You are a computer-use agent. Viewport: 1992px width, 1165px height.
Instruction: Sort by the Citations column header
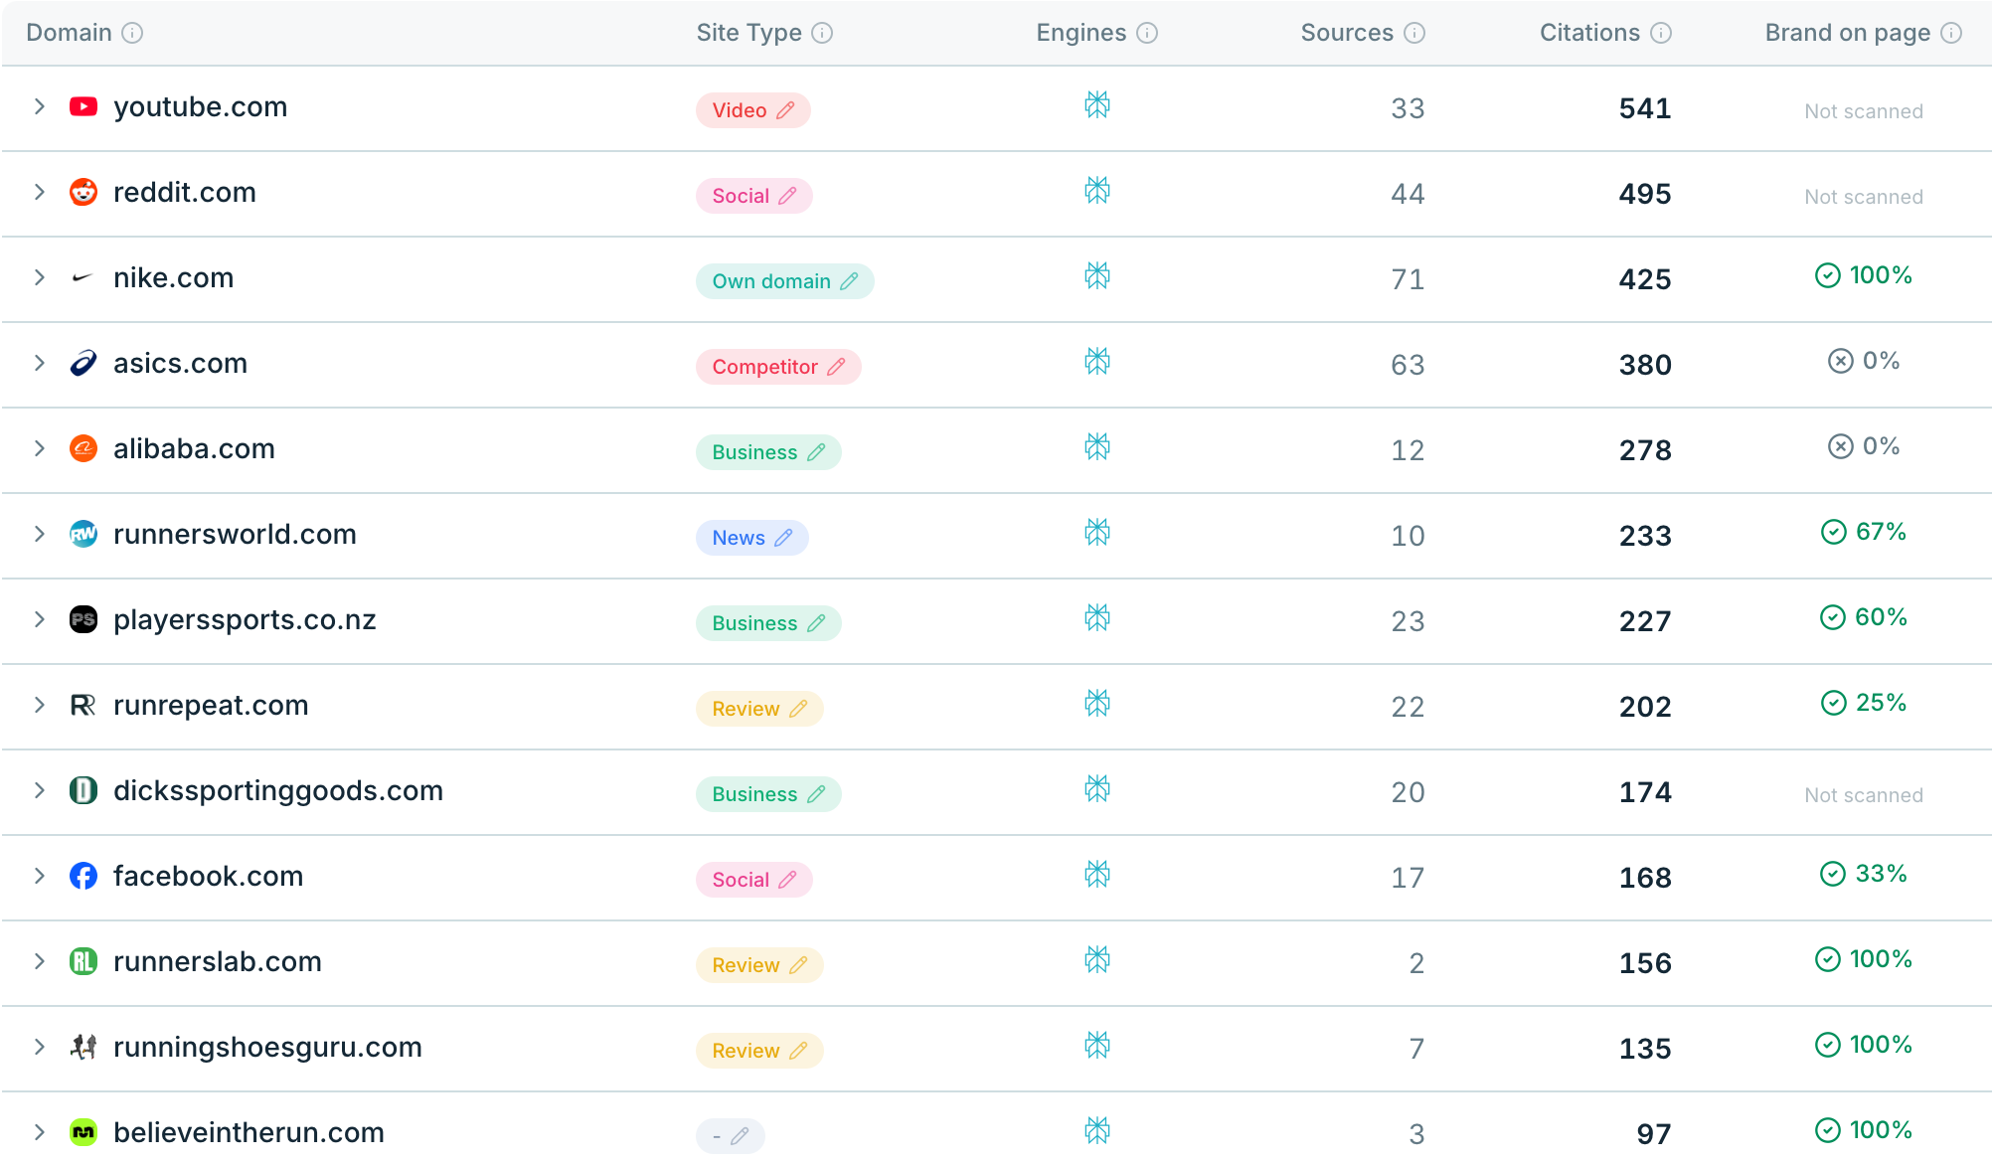[1589, 33]
